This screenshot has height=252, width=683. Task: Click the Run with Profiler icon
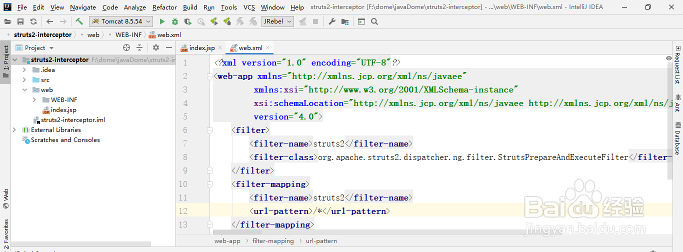pos(201,21)
